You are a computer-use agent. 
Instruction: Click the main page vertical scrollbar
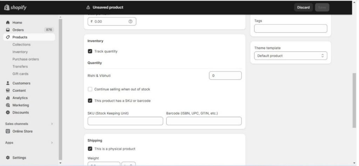(x=354, y=100)
